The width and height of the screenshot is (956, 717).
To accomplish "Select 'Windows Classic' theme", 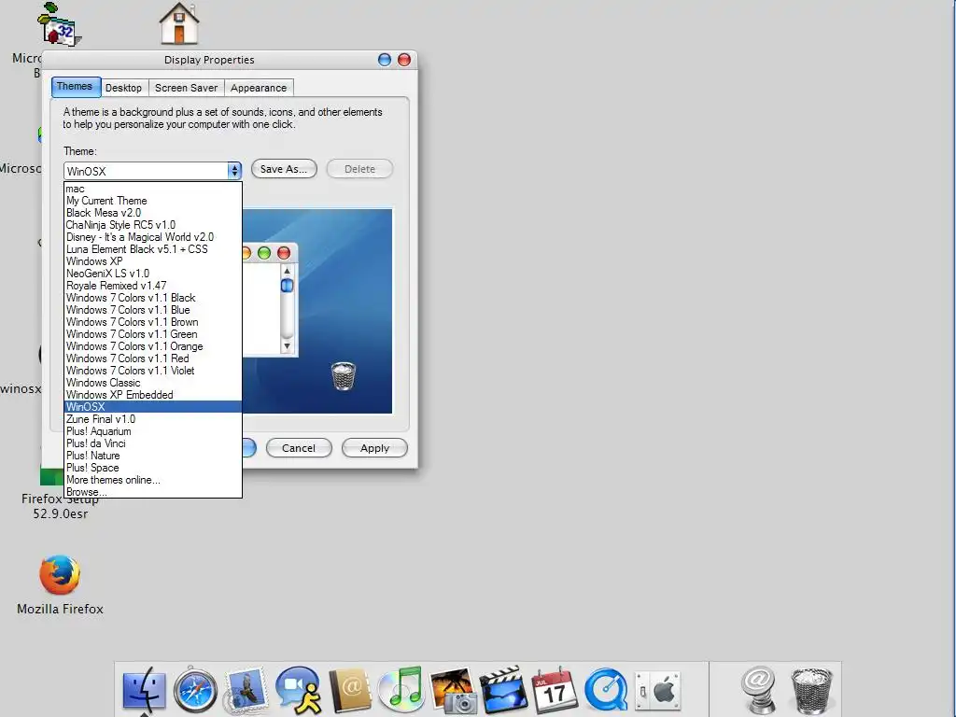I will click(x=153, y=383).
